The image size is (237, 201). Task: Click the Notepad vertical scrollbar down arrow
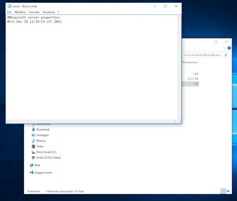click(x=179, y=117)
